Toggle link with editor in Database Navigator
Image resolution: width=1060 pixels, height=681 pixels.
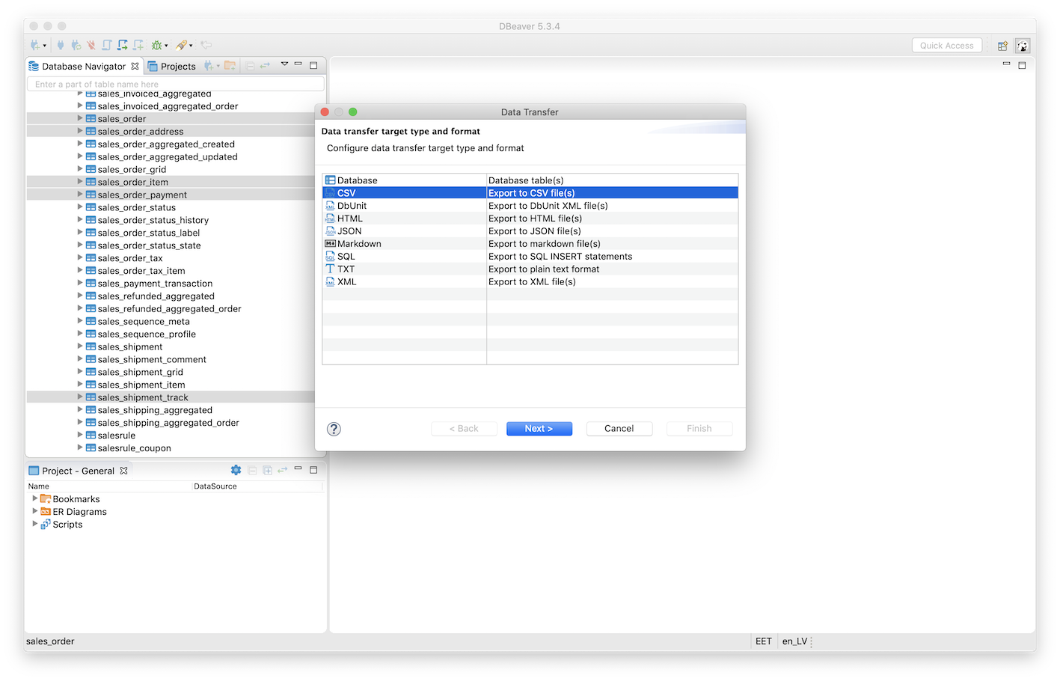tap(264, 65)
